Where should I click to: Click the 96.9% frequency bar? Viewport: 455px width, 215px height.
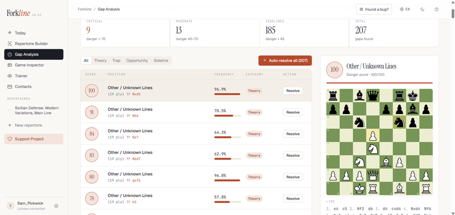[x=227, y=94]
